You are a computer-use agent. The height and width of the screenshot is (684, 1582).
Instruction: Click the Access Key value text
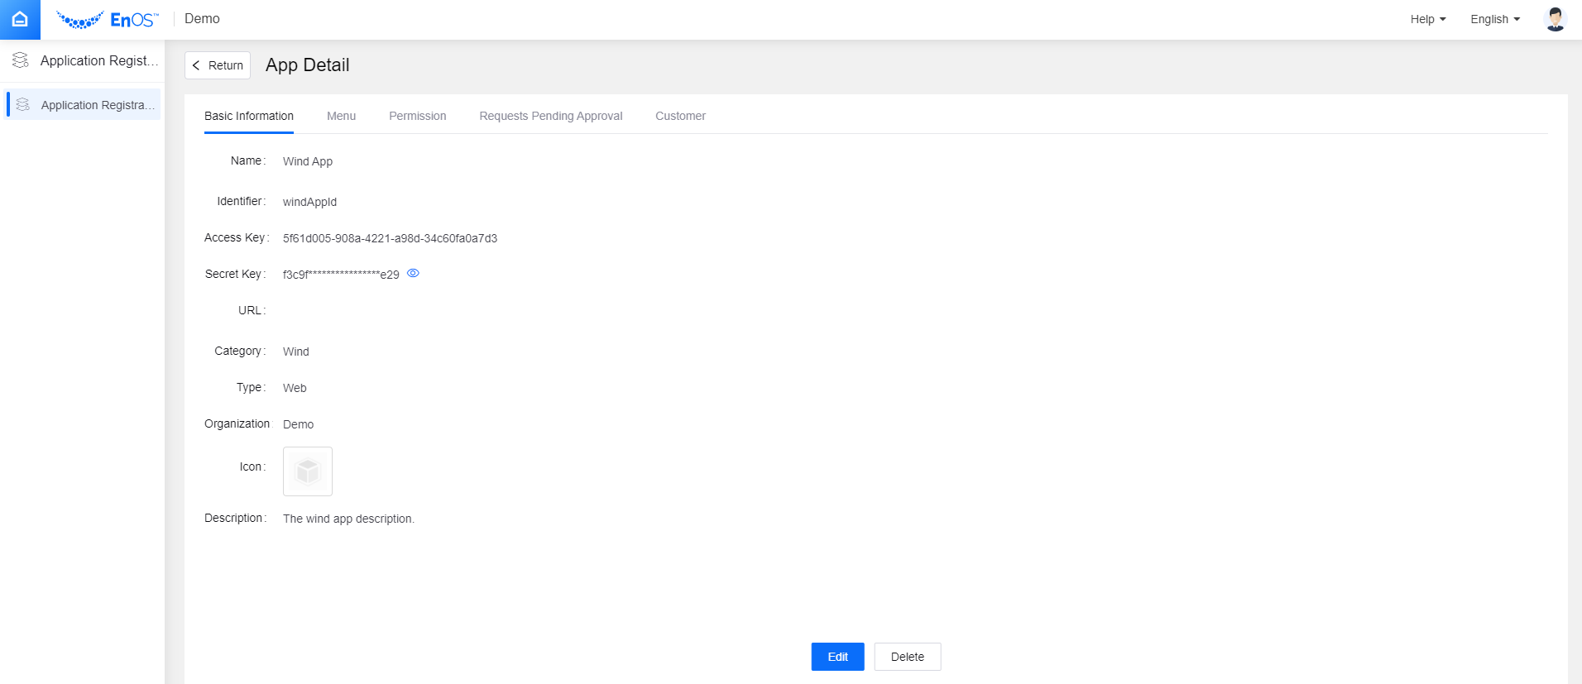390,238
